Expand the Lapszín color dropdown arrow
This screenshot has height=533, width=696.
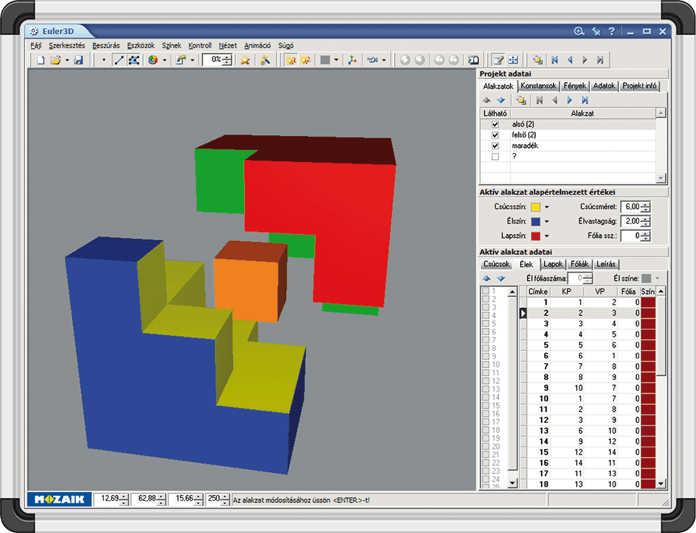point(547,236)
